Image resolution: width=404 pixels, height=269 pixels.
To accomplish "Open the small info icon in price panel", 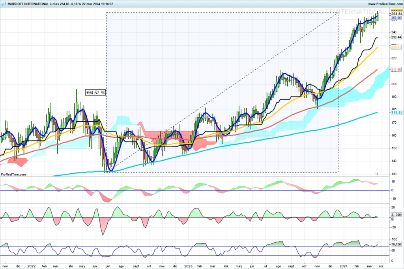I will tap(377, 174).
